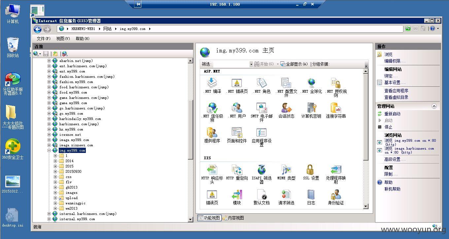The image size is (449, 239).
Task: Click the 编辑权限... action link
Action: pos(395,61)
